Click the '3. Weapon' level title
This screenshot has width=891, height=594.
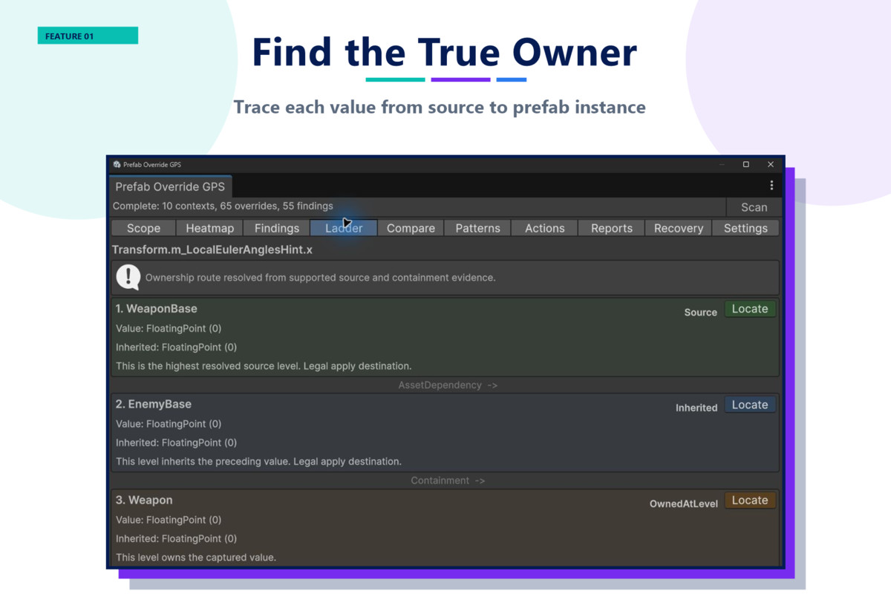click(x=144, y=500)
